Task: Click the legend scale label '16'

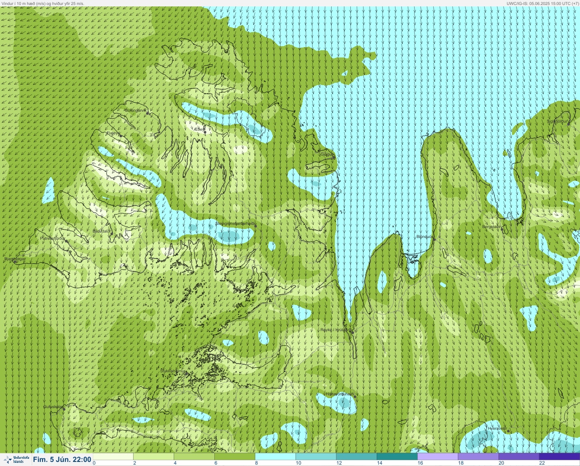Action: pyautogui.click(x=420, y=463)
